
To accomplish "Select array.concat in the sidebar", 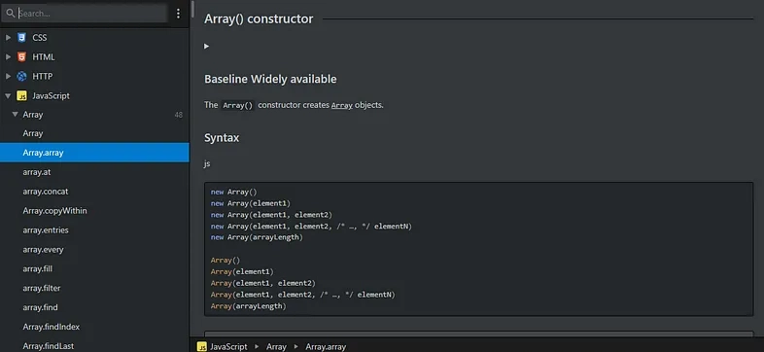I will [x=94, y=192].
